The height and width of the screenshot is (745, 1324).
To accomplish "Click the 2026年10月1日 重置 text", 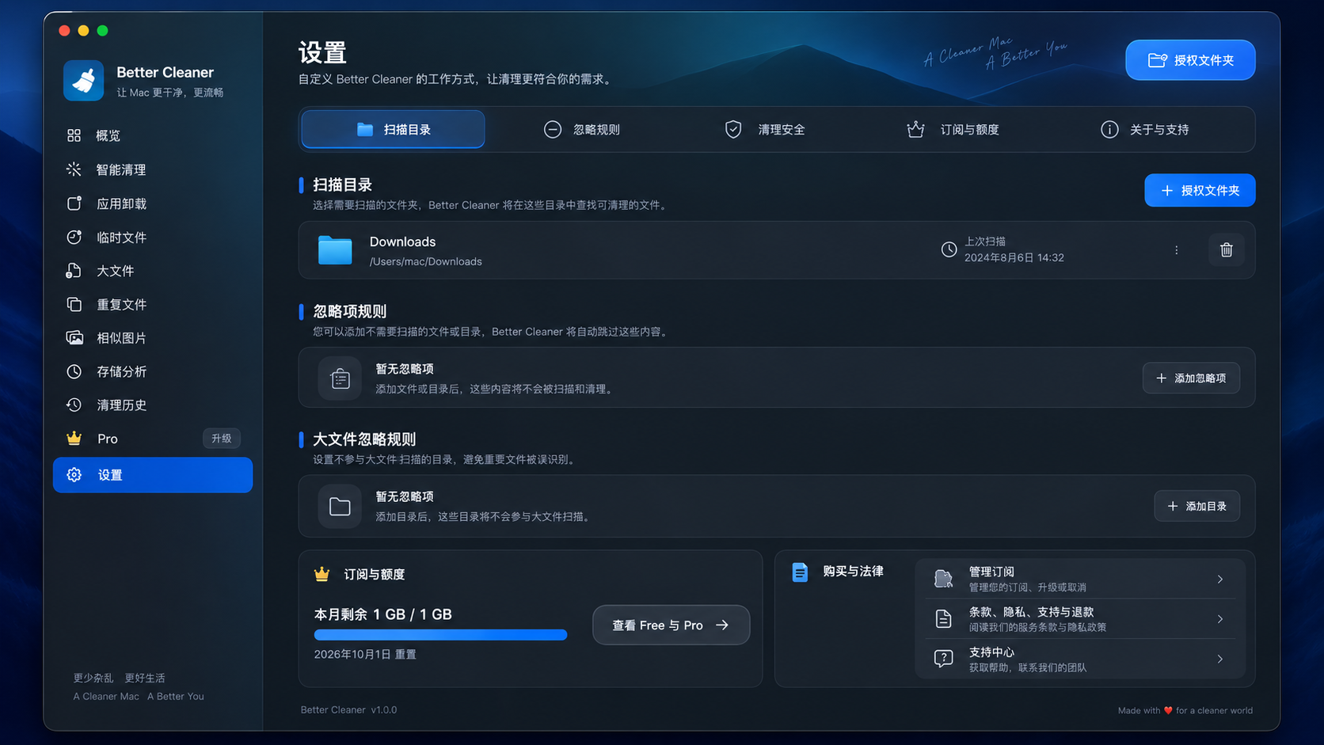I will coord(365,654).
